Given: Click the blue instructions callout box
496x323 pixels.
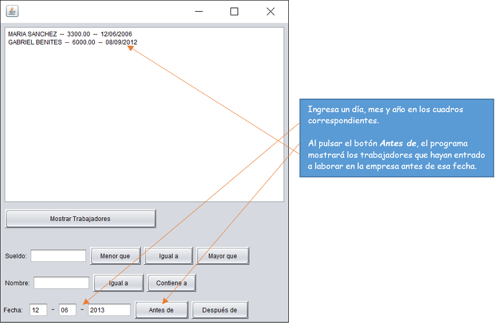Looking at the screenshot, I should pos(396,137).
